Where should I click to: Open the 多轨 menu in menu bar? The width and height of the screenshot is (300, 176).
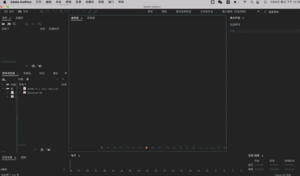[x=59, y=2]
